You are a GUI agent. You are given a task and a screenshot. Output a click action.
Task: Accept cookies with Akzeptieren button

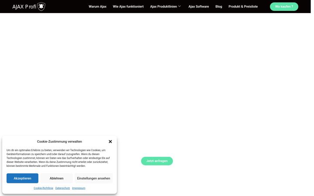(22, 178)
